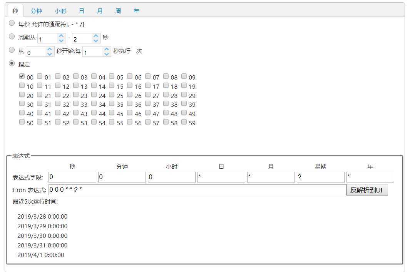Image resolution: width=410 pixels, height=272 pixels.
Task: Click the 星期 expression field showing ?
Action: tap(321, 177)
